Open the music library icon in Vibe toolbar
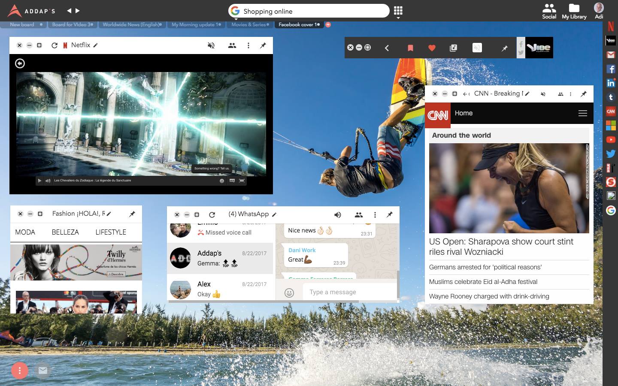 pos(453,48)
